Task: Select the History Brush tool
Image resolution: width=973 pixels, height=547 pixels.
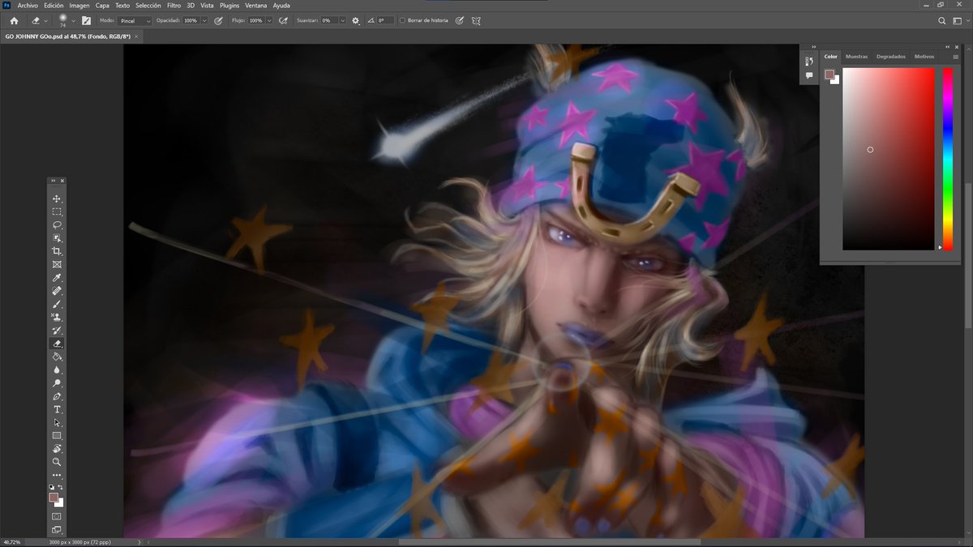Action: [x=57, y=331]
